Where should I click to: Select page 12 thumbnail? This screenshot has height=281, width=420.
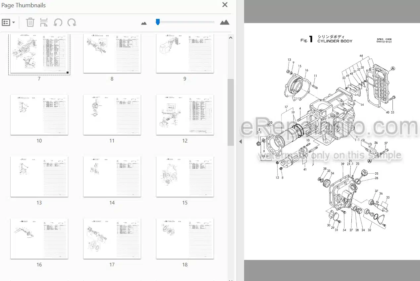click(x=185, y=115)
